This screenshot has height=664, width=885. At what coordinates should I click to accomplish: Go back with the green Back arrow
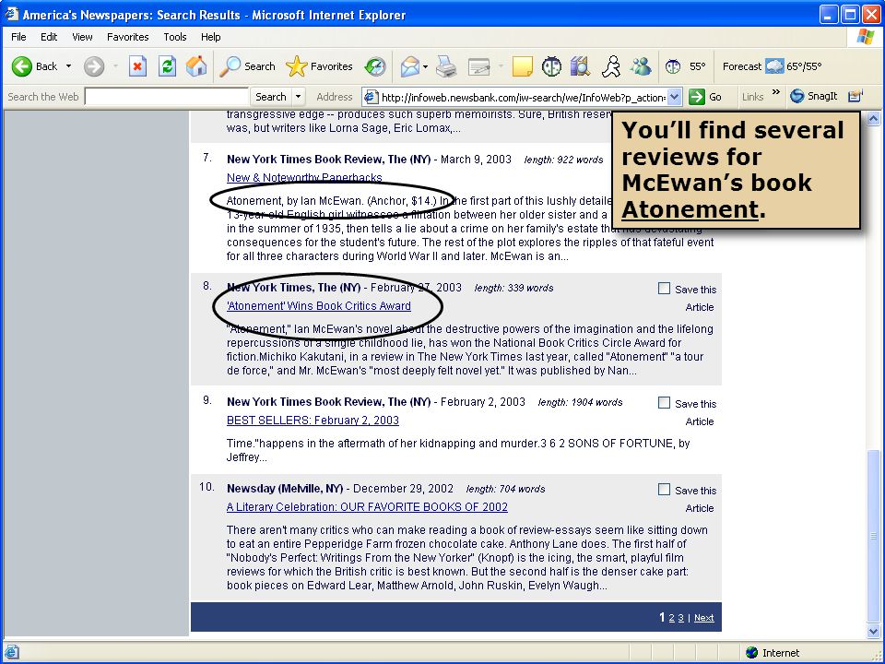[x=34, y=66]
